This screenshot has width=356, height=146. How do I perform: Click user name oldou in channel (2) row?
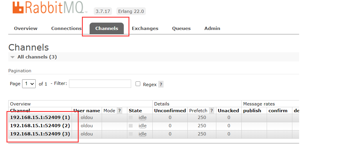point(87,126)
